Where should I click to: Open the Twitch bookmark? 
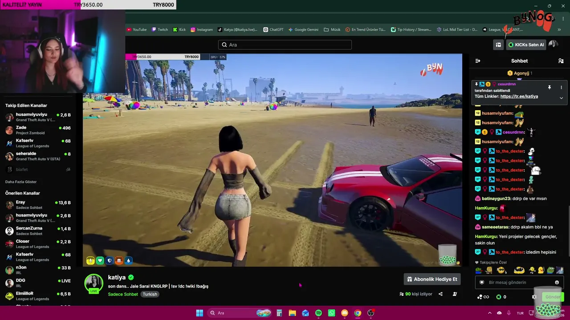(x=160, y=30)
